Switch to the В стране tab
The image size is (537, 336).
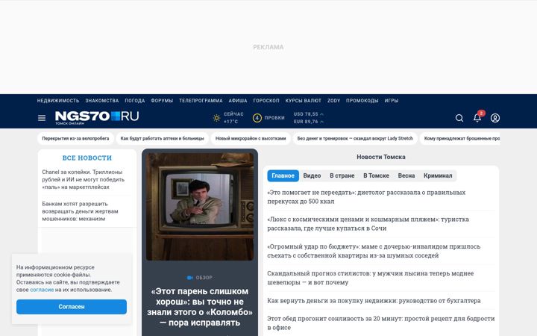click(342, 175)
